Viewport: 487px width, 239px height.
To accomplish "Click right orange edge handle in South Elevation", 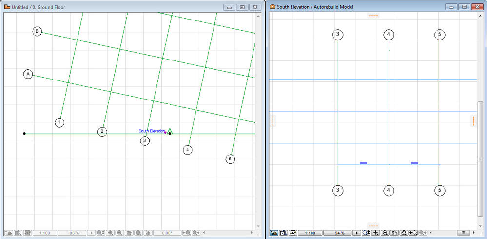I will [473, 121].
